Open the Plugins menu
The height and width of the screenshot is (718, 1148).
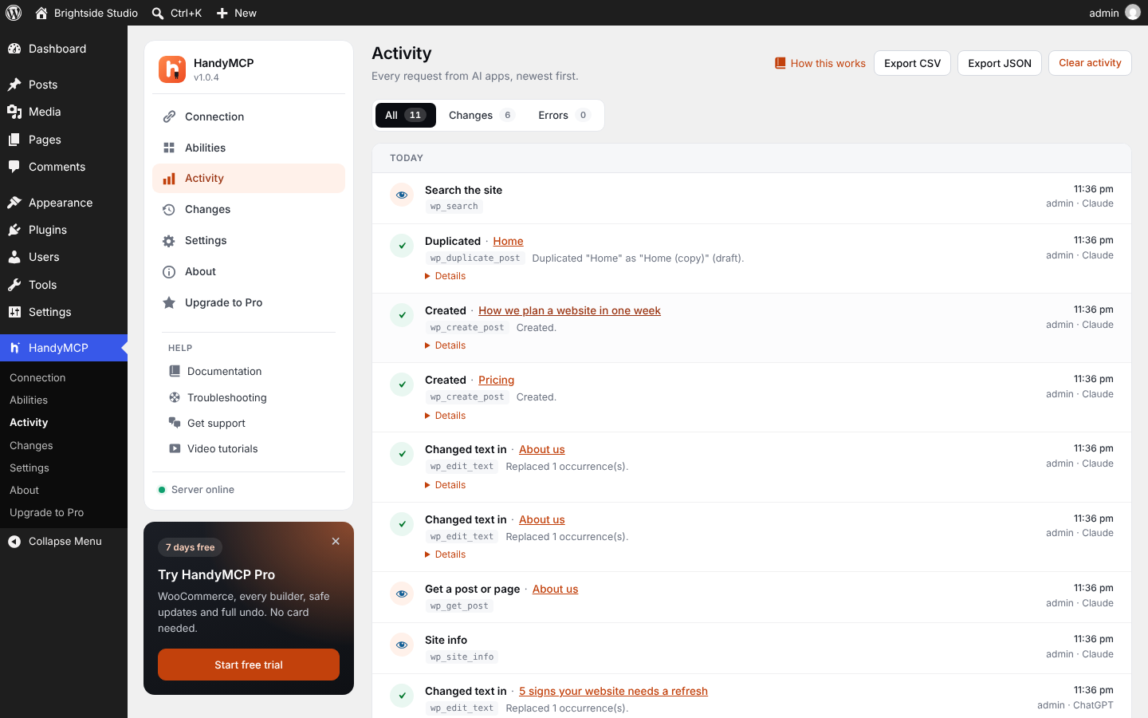click(64, 230)
